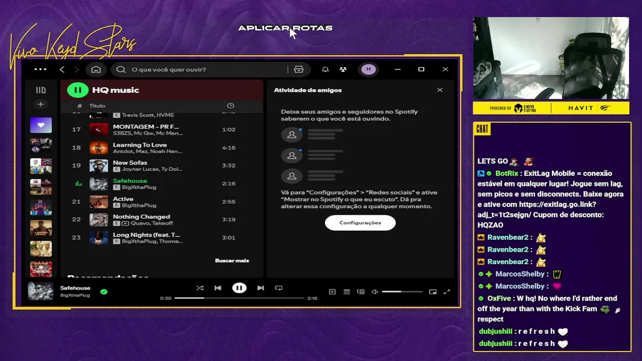Open the 'Safehouse' title in the now-playing bar
The width and height of the screenshot is (642, 361).
(x=75, y=288)
